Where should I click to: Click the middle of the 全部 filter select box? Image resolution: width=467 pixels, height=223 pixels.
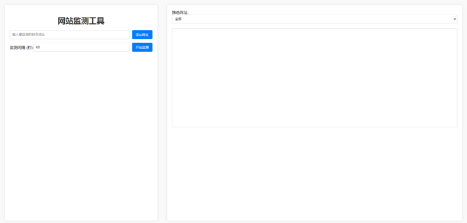(314, 19)
